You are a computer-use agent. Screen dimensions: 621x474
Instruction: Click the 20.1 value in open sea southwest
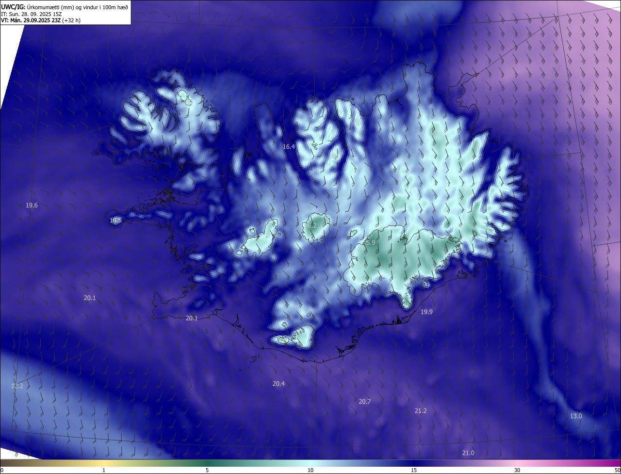[90, 298]
